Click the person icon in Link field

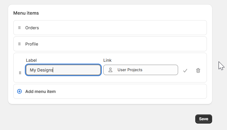point(110,70)
